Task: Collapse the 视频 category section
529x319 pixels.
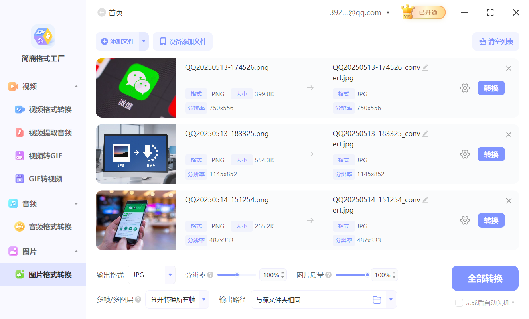Action: [x=76, y=86]
